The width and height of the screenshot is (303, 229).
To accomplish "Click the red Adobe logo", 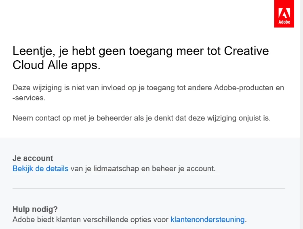I will tap(284, 14).
